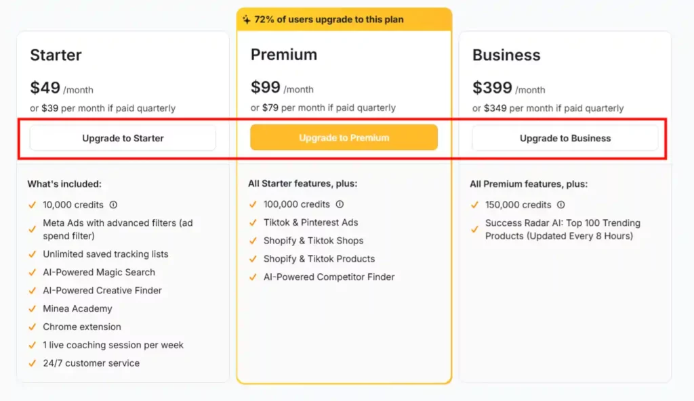Click Upgrade to Premium
The height and width of the screenshot is (401, 694).
[344, 137]
